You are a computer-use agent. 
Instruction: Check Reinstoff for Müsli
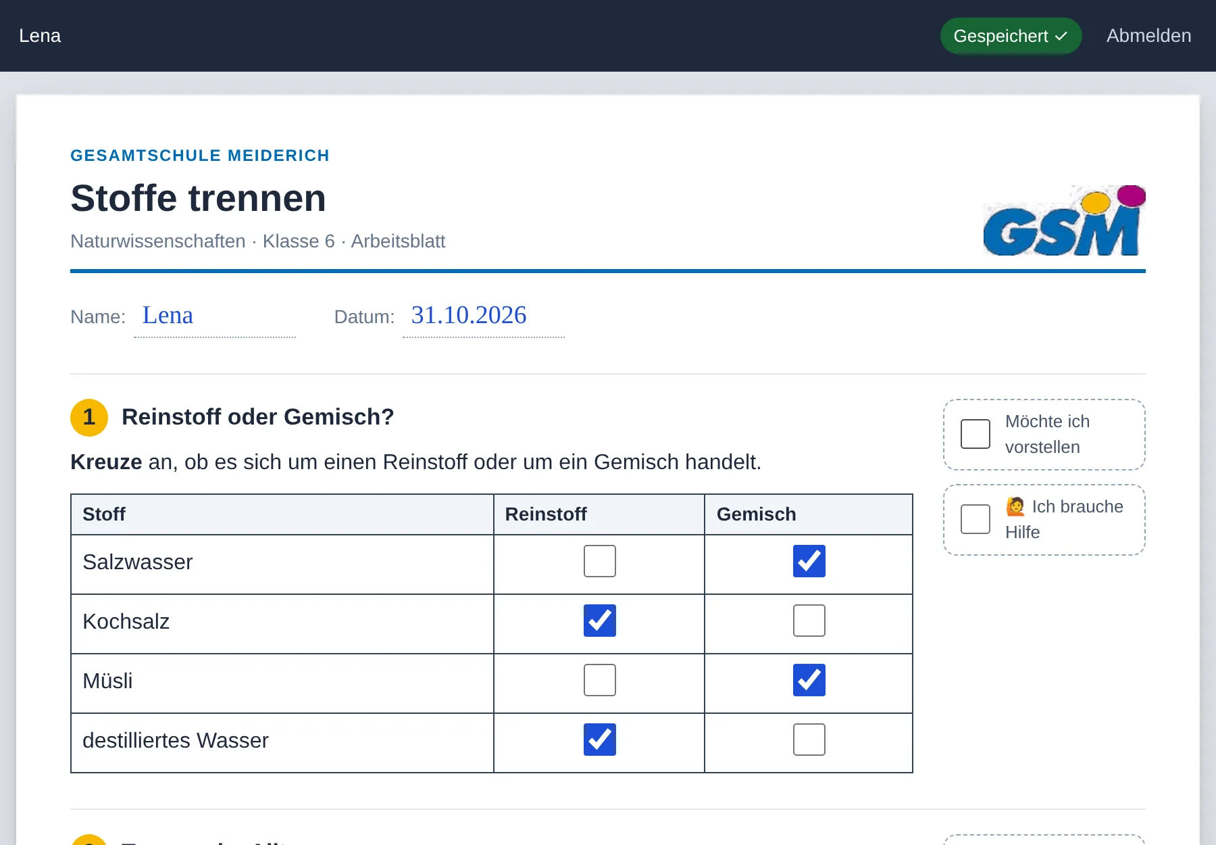click(600, 680)
